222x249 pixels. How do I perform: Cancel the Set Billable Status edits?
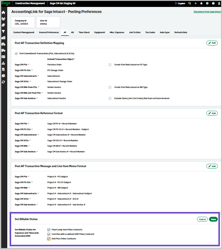point(202,219)
